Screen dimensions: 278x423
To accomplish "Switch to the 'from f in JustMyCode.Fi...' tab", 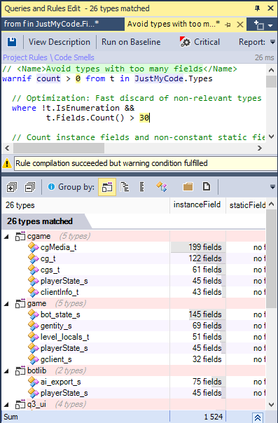I will coord(63,24).
